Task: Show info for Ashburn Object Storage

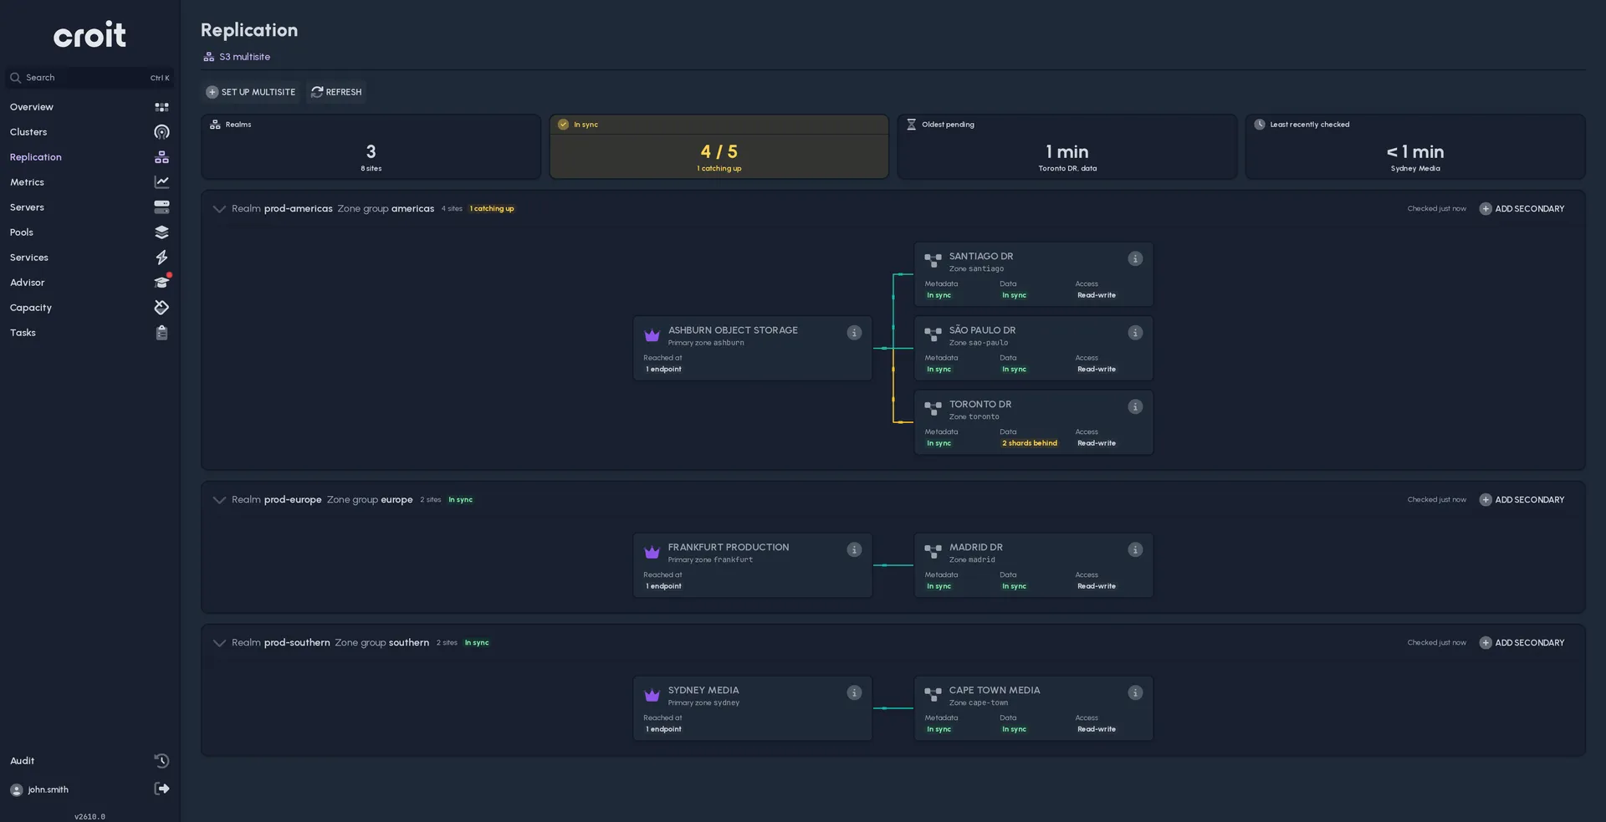Action: (854, 333)
